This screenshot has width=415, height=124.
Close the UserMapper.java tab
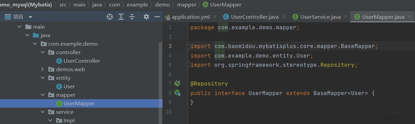410,17
